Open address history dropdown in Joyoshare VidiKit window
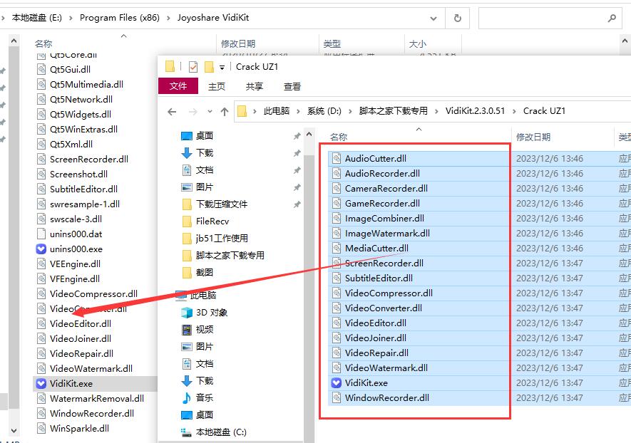631x443 pixels. [x=434, y=18]
